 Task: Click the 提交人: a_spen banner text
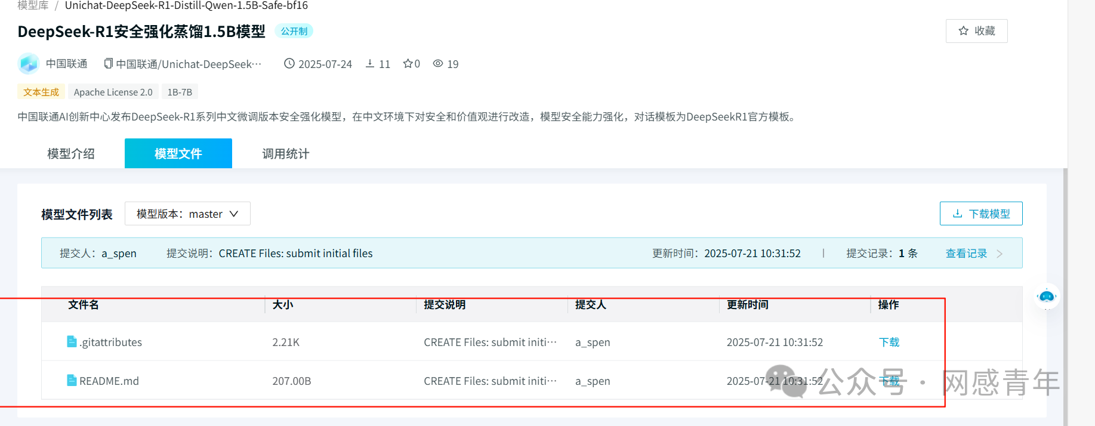(98, 254)
